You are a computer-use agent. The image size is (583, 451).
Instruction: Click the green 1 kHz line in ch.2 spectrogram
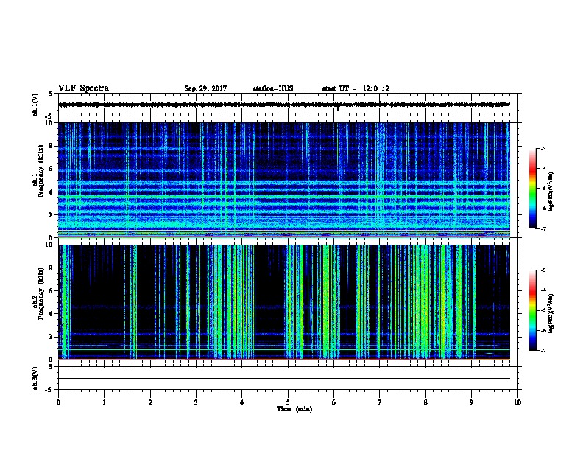[284, 349]
